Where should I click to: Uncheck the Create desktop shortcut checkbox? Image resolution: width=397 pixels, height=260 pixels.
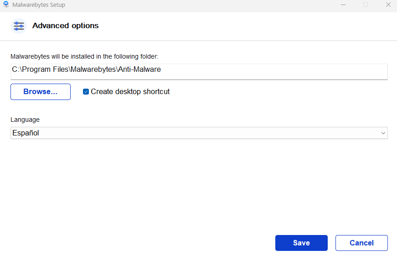[x=86, y=92]
